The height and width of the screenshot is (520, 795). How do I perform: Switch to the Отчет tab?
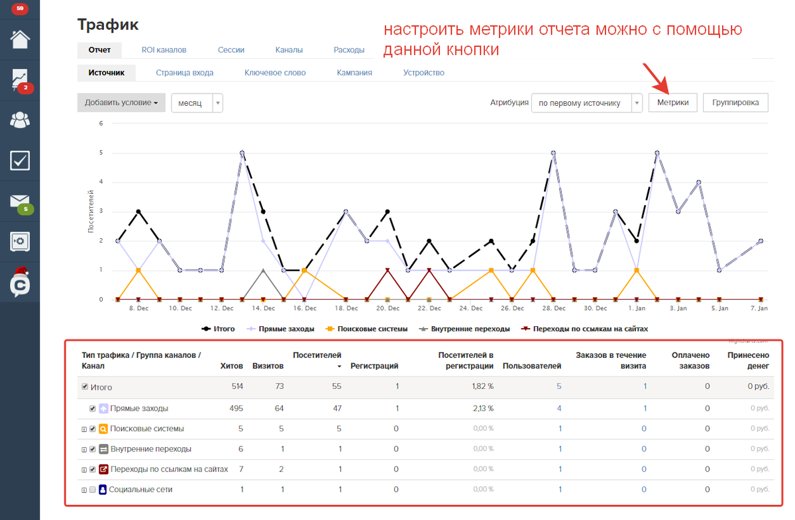pyautogui.click(x=99, y=50)
